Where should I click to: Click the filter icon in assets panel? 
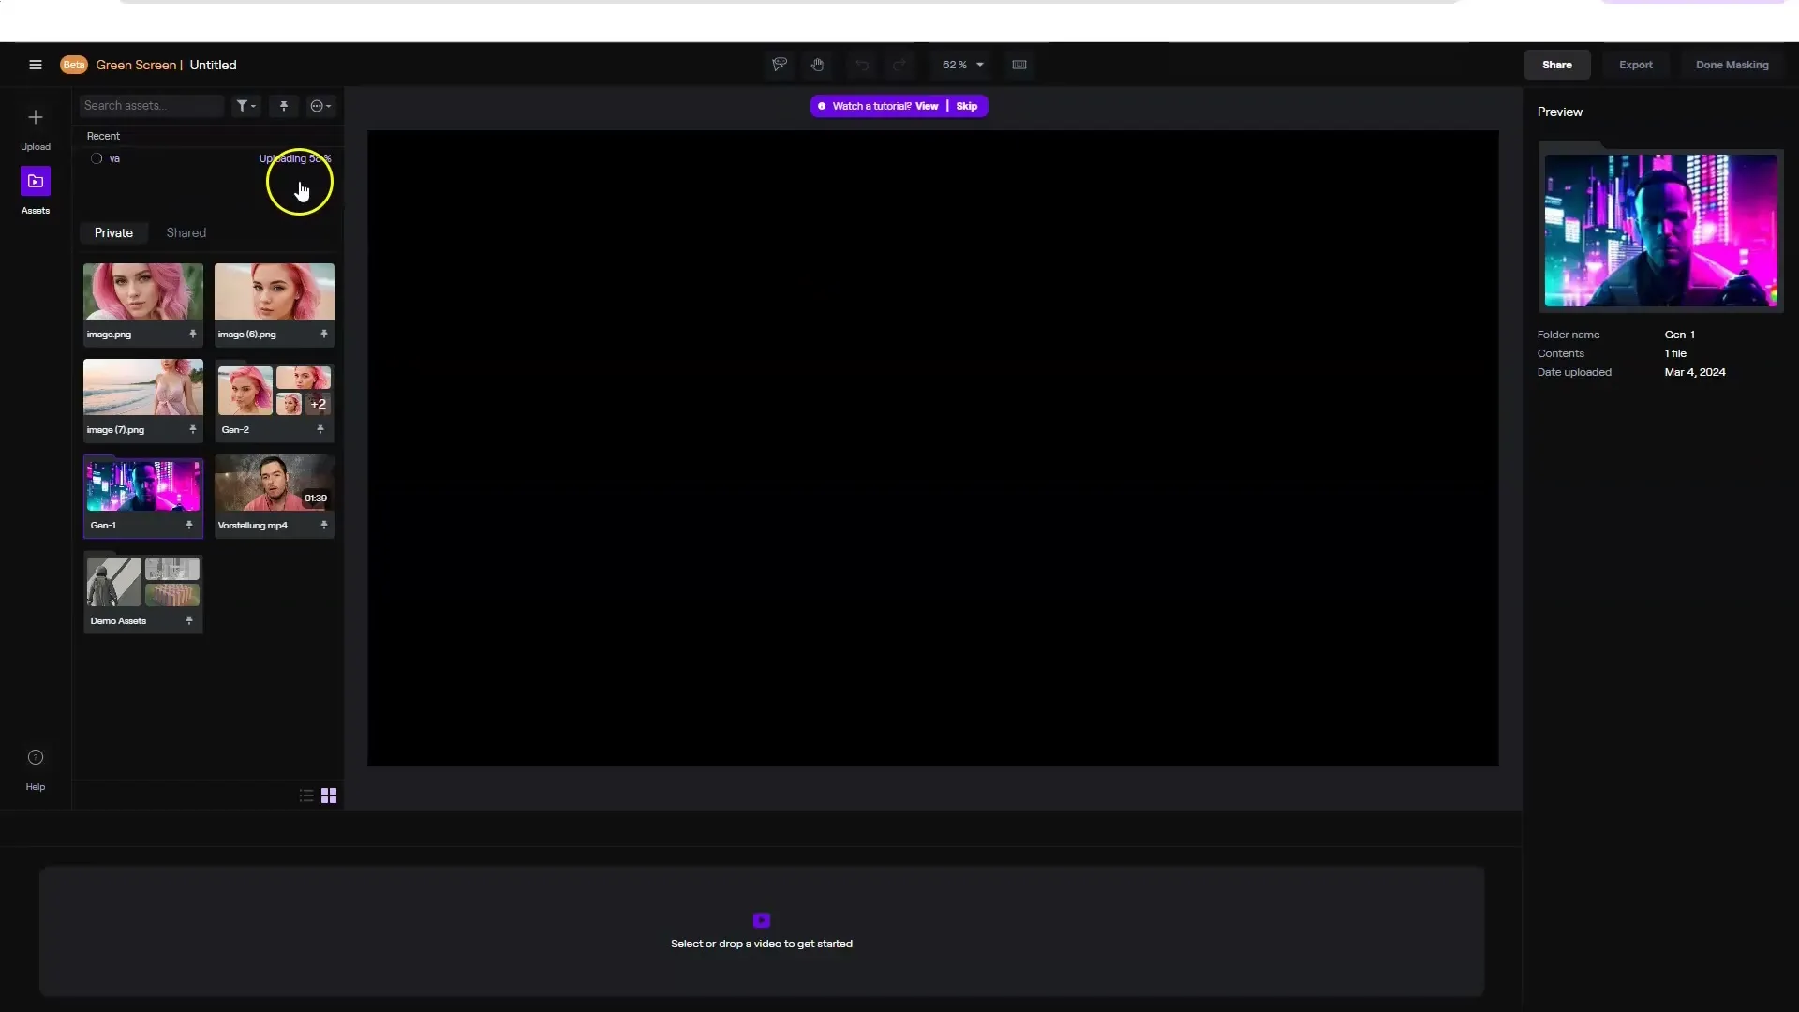click(x=245, y=105)
